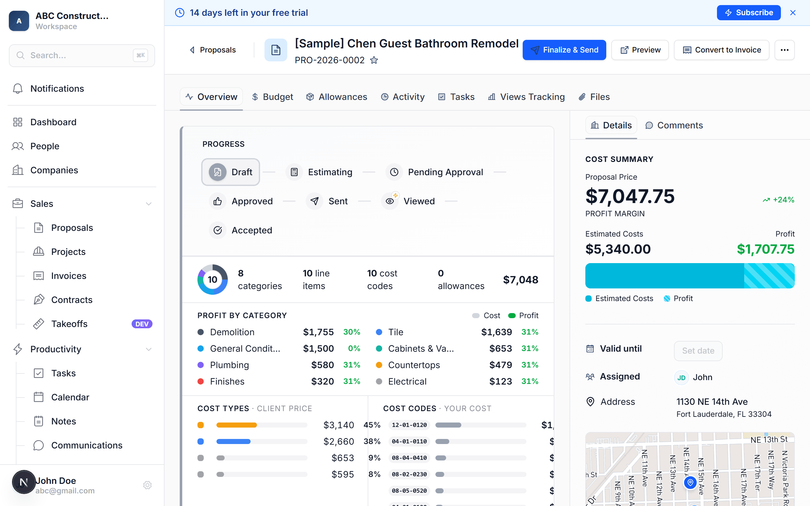810x506 pixels.
Task: Open Notifications bell in sidebar
Action: pos(17,88)
